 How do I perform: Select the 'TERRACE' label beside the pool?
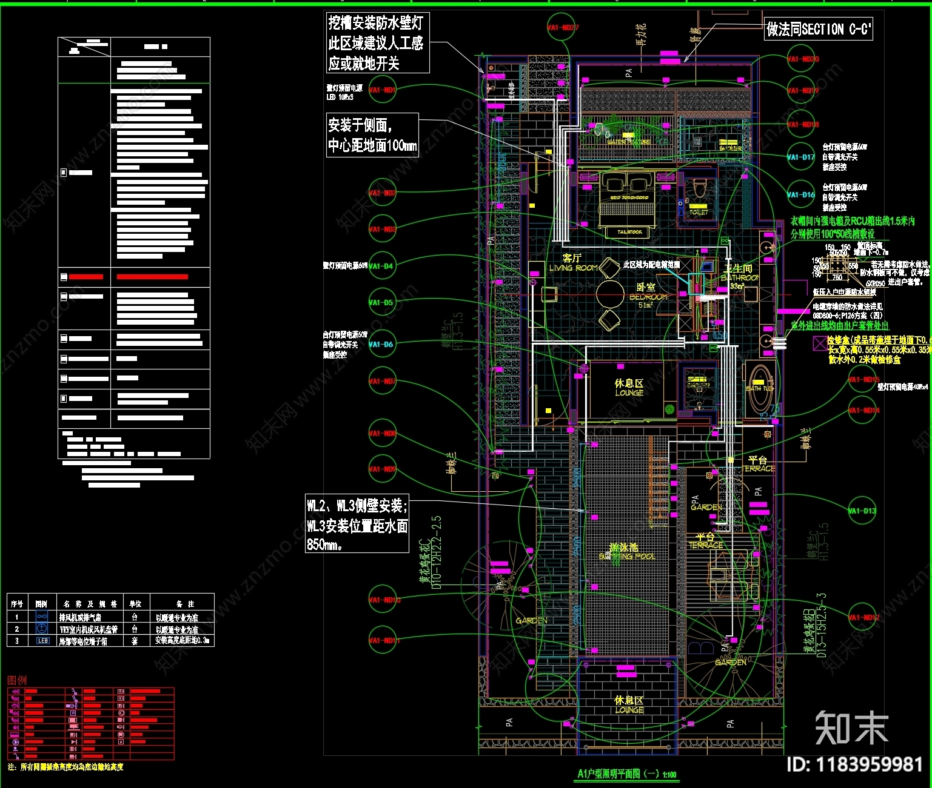(x=706, y=546)
